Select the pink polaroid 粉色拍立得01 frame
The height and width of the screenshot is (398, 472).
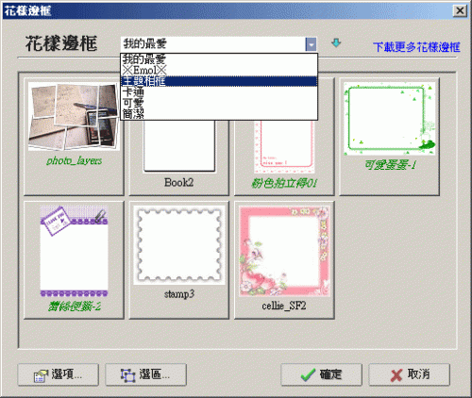pyautogui.click(x=284, y=158)
